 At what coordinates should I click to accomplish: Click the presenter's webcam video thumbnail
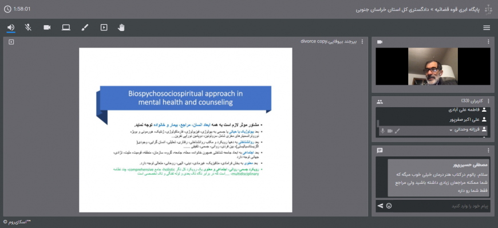pyautogui.click(x=433, y=66)
